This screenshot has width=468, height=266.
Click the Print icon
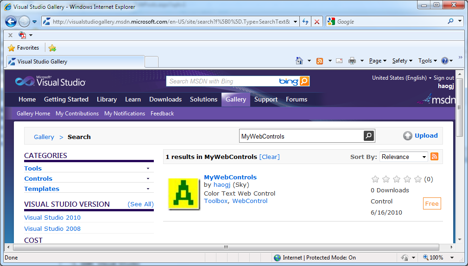point(352,61)
